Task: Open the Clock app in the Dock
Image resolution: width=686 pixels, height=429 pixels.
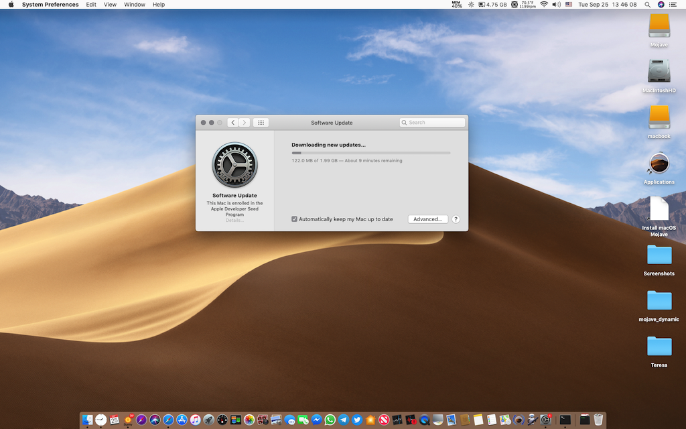Action: (x=101, y=420)
